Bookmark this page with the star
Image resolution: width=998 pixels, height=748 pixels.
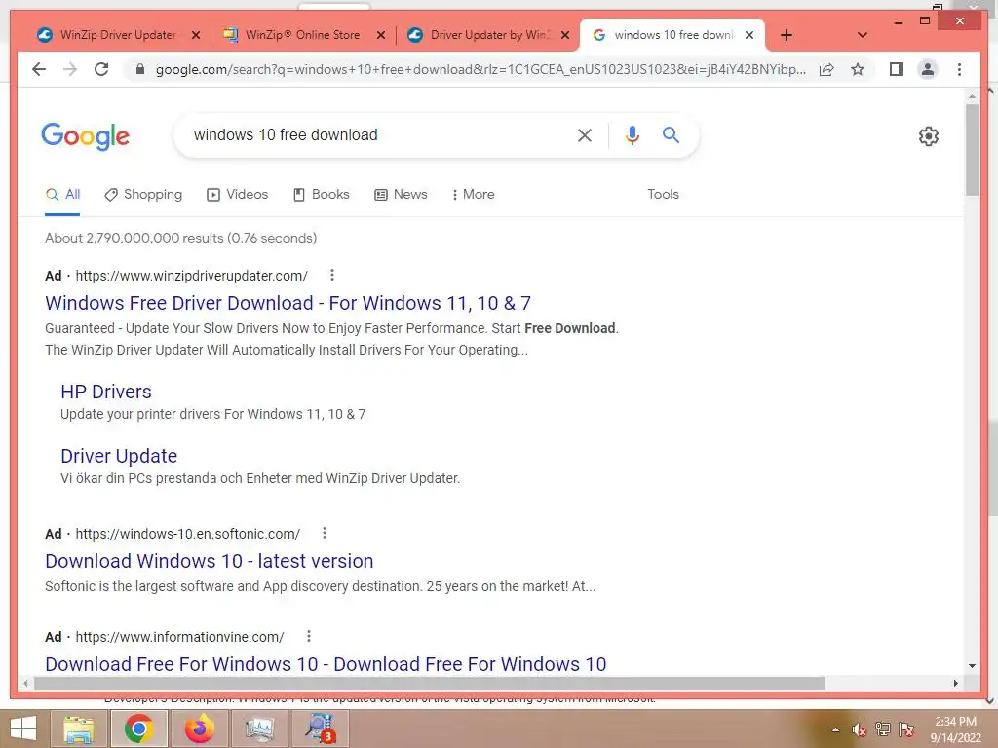(x=858, y=69)
